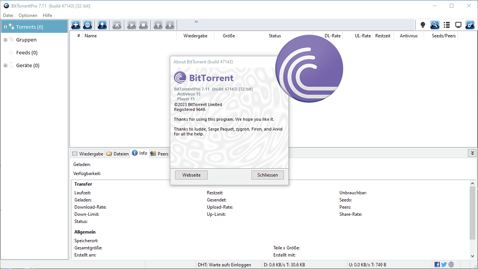The image size is (478, 269).
Task: Open the Datei menu
Action: coord(8,15)
